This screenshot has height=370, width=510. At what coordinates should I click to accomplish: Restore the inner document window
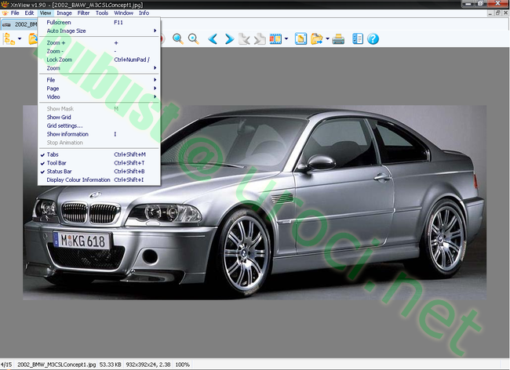(x=498, y=13)
